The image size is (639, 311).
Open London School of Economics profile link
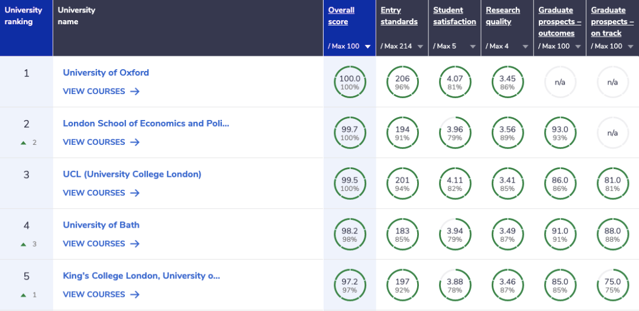(x=146, y=124)
